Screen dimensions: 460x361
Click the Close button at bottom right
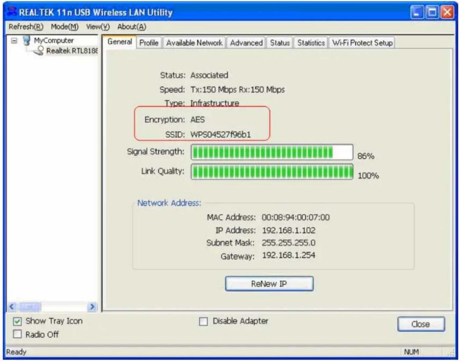tap(421, 324)
